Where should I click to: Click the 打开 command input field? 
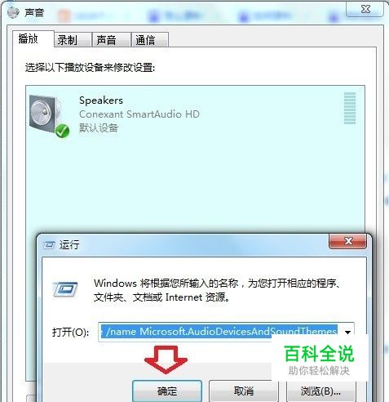coord(220,332)
